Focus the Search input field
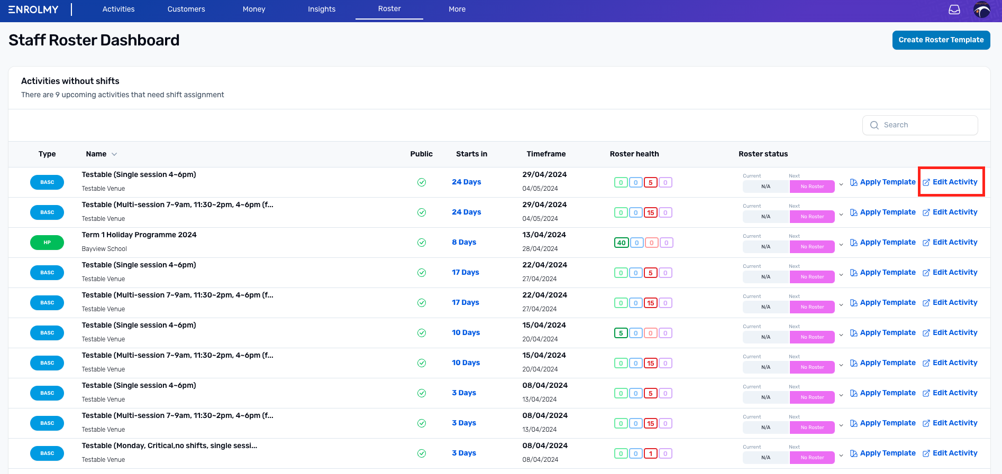1002x474 pixels. click(x=920, y=125)
